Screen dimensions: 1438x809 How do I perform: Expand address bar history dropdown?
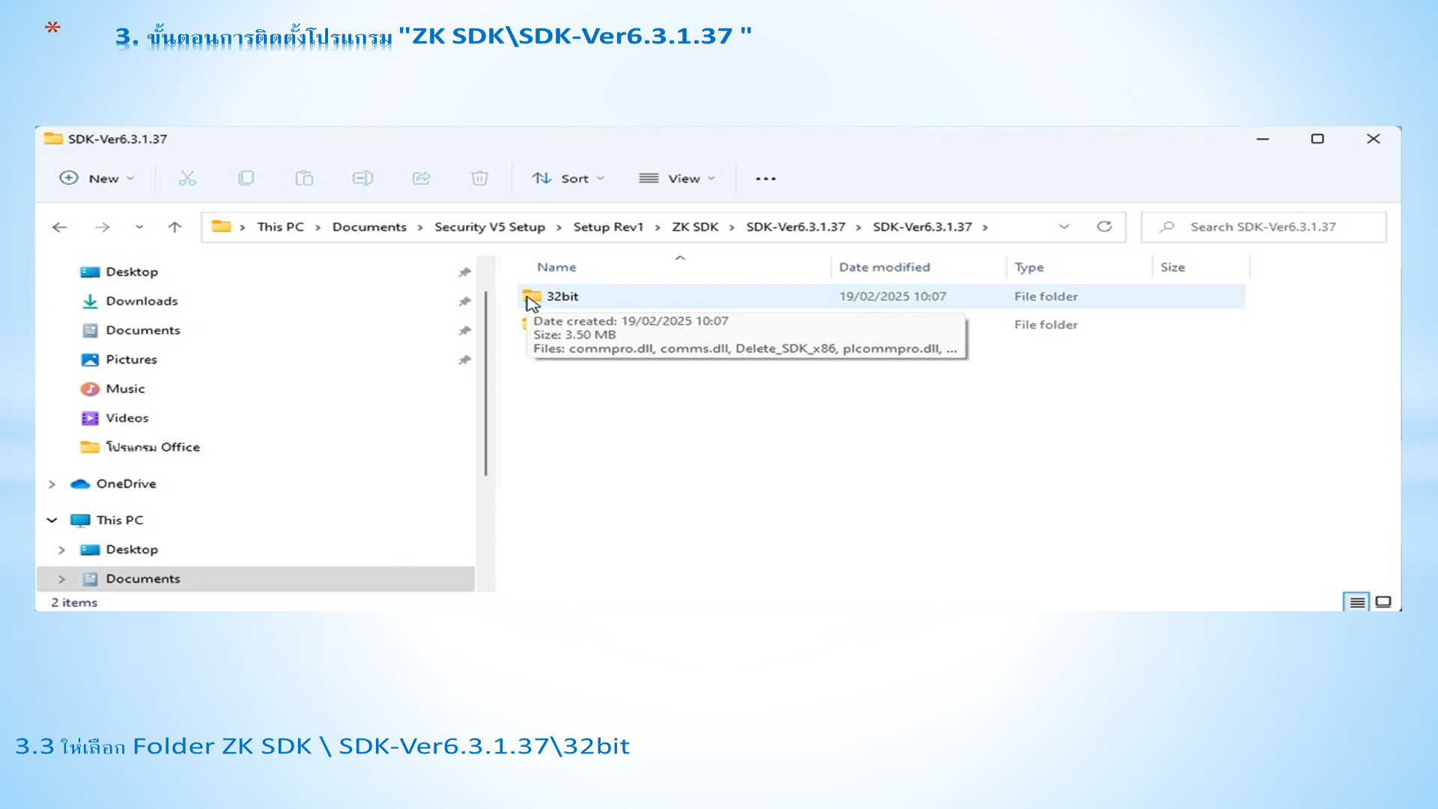pyautogui.click(x=1064, y=227)
